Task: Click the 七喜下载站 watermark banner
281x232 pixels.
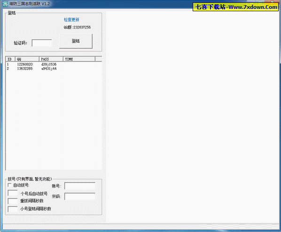Action: click(236, 7)
